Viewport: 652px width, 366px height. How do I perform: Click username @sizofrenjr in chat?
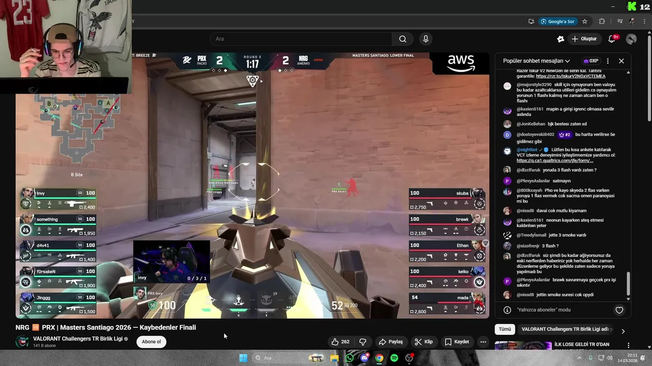[528, 246]
